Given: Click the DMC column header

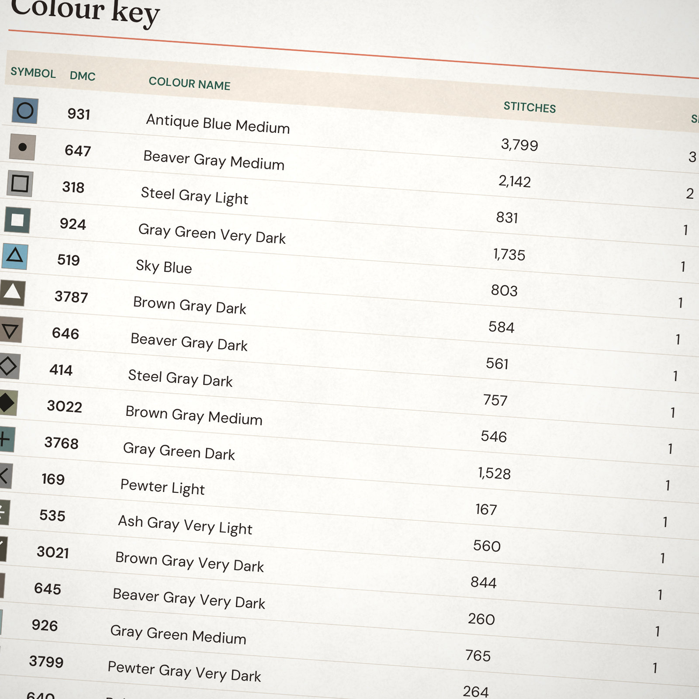Looking at the screenshot, I should [83, 76].
